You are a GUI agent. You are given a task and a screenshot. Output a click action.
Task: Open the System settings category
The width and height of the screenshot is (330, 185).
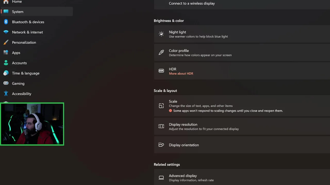tap(18, 12)
